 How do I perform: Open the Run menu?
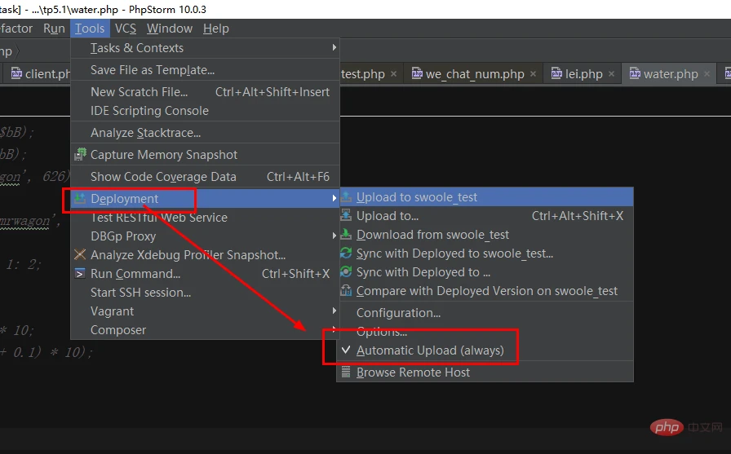[54, 29]
